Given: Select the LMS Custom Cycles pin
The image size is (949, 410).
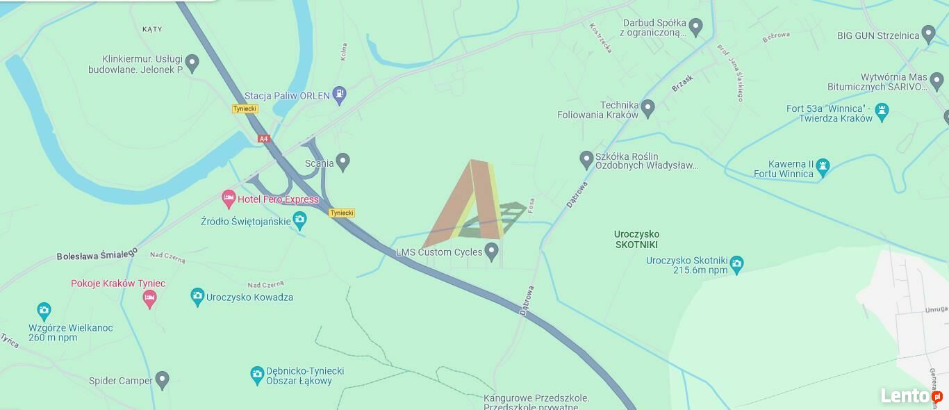Looking at the screenshot, I should (492, 252).
